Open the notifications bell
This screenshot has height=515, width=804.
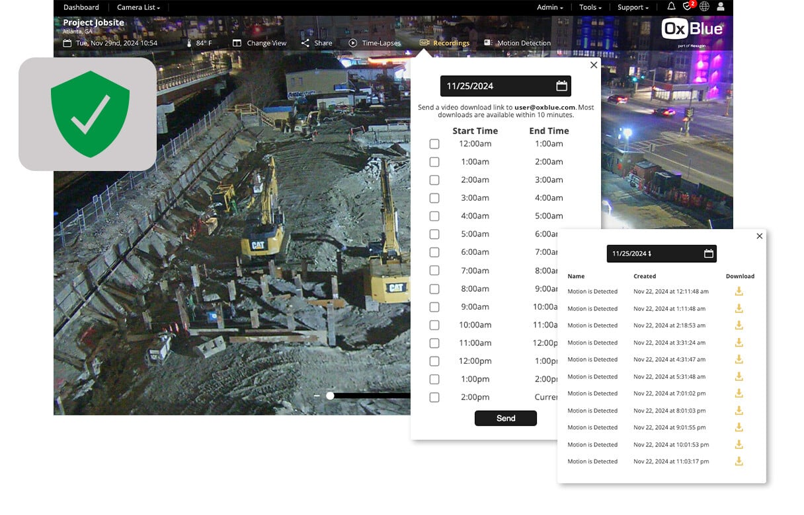pos(671,7)
